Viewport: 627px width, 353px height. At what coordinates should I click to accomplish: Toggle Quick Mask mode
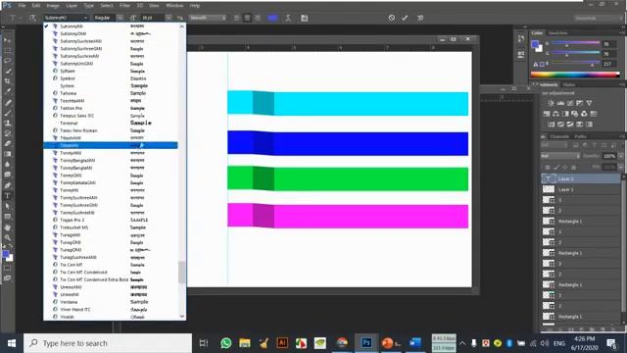(7, 268)
